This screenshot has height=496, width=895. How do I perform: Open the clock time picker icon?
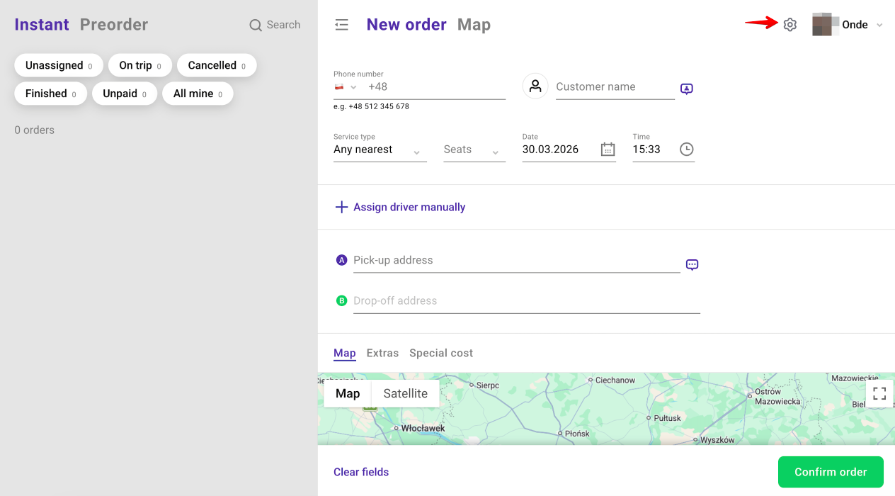coord(686,150)
